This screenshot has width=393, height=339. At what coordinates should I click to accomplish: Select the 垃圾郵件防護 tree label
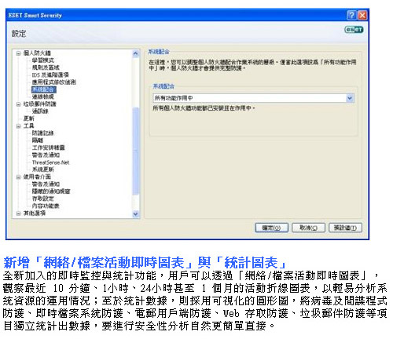pos(39,104)
